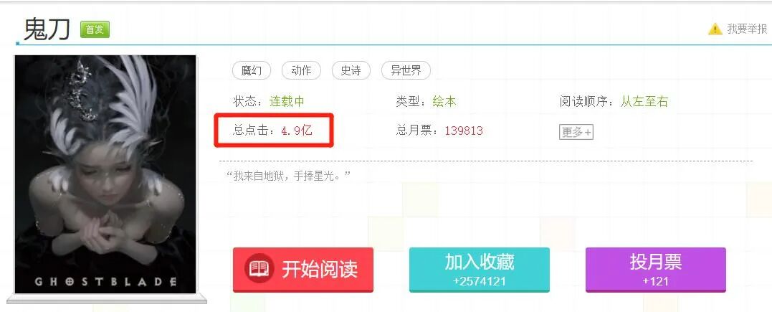Vote using 投月票 button
This screenshot has height=312, width=772.
655,270
